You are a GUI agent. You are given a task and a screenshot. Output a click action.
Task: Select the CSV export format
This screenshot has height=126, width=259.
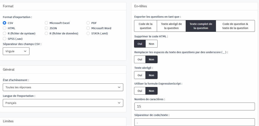(x=5, y=23)
